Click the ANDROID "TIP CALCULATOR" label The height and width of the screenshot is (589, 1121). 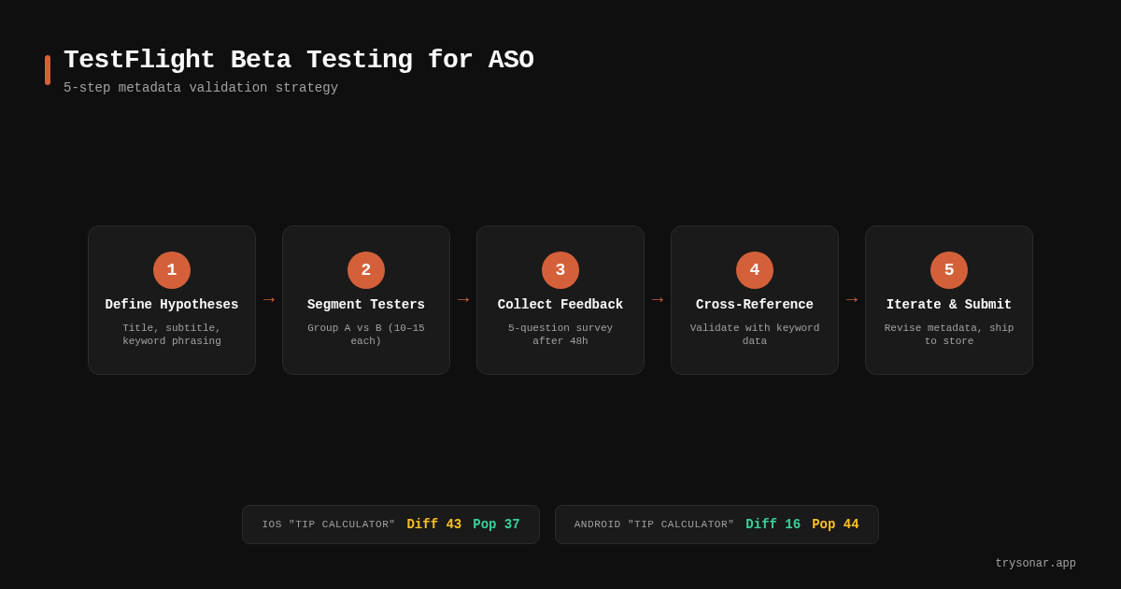654,524
